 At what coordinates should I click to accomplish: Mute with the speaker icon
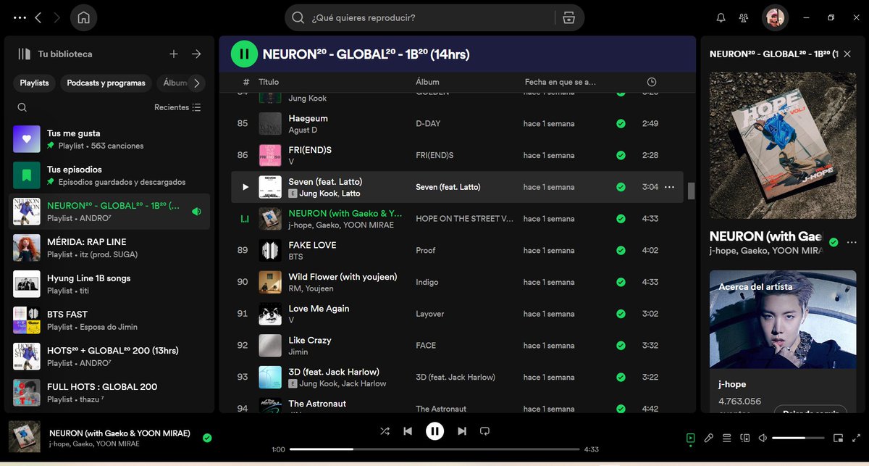pyautogui.click(x=763, y=438)
